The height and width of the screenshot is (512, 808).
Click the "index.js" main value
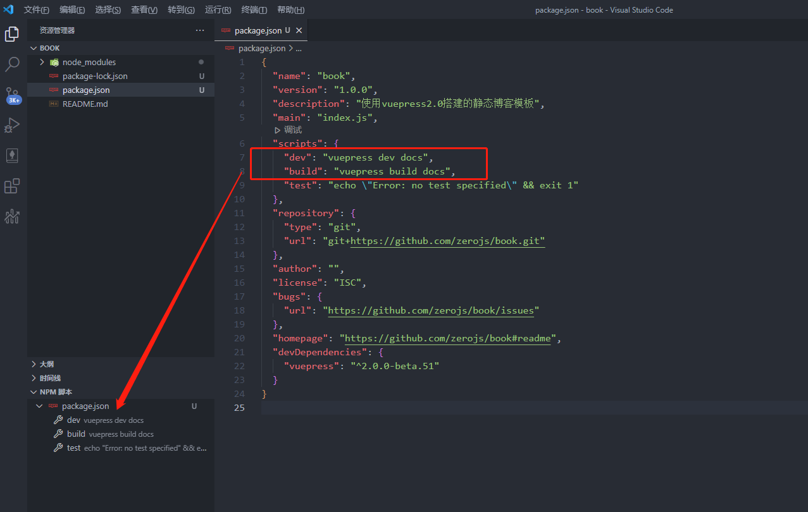click(x=345, y=118)
